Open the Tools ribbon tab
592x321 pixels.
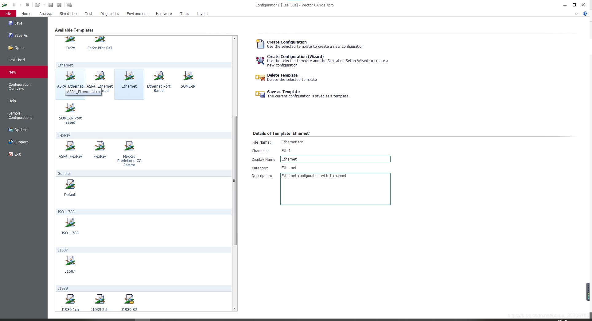click(x=185, y=13)
